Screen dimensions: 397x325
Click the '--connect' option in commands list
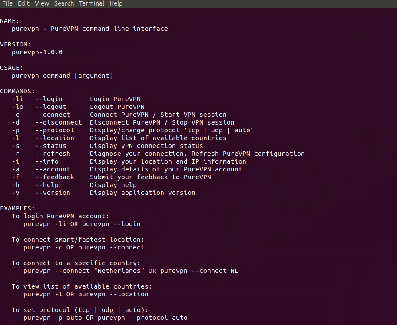point(53,115)
